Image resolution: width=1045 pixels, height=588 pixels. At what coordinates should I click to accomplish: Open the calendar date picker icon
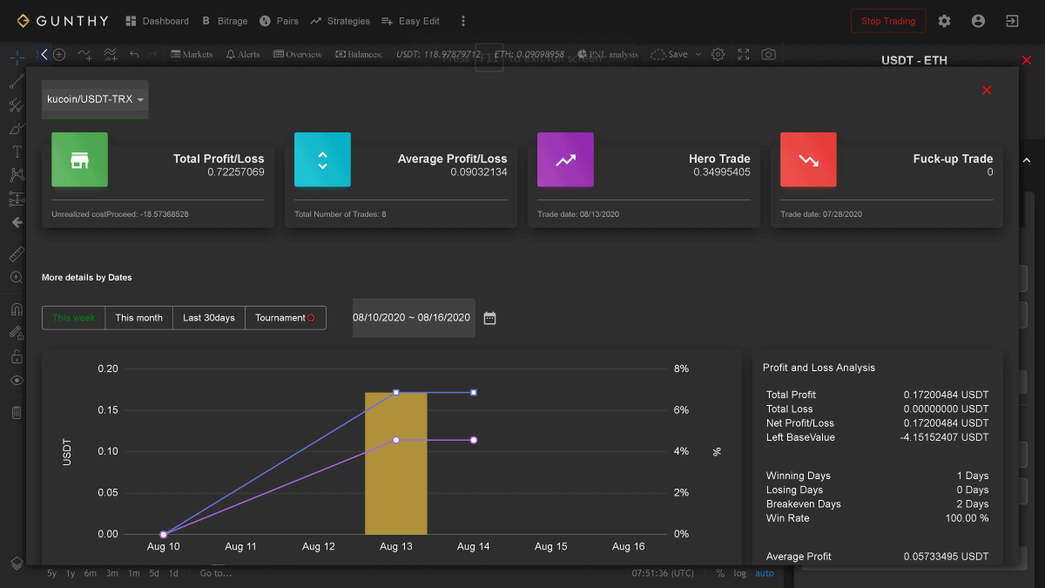[489, 318]
